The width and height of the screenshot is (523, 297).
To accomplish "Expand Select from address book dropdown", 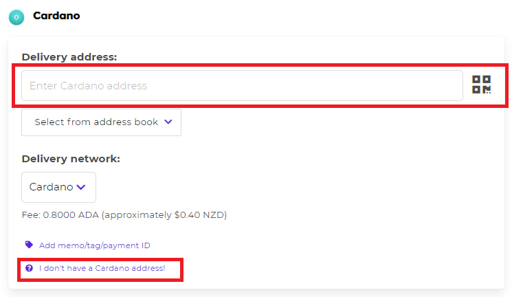I will pyautogui.click(x=102, y=122).
